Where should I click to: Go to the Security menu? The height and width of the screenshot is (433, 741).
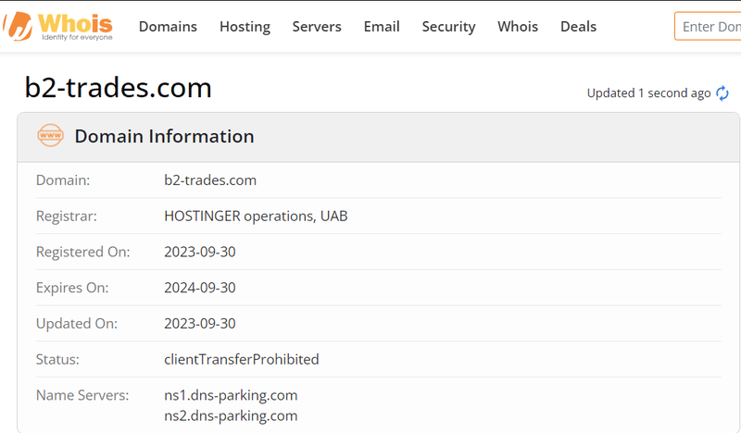coord(448,27)
